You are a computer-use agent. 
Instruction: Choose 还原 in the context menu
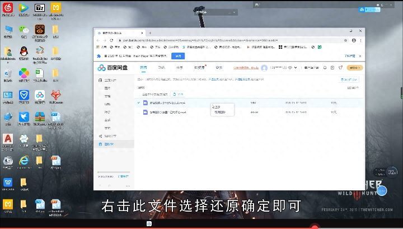click(217, 107)
